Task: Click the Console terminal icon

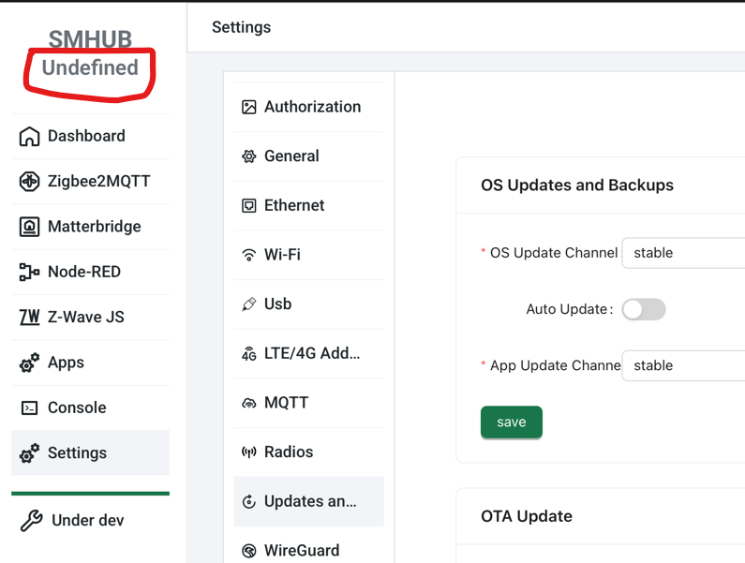Action: coord(30,408)
